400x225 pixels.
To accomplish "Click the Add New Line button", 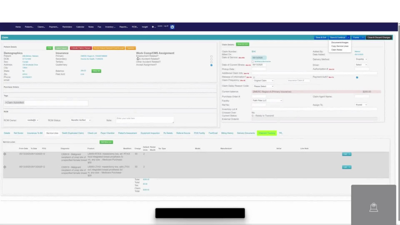I will (x=106, y=142).
